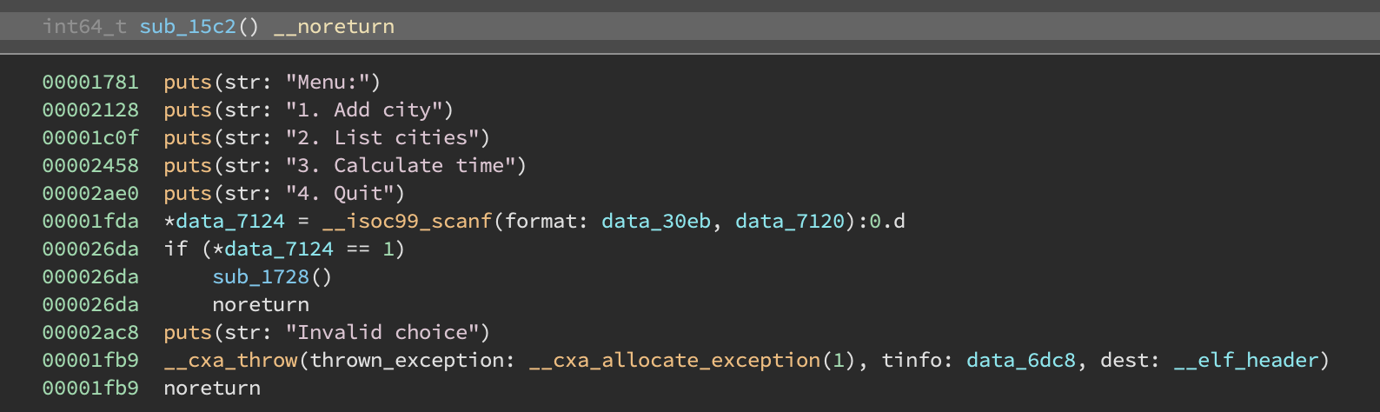Open the __isoc99_scanf function reference
Screen dimensions: 1380x412
point(407,222)
